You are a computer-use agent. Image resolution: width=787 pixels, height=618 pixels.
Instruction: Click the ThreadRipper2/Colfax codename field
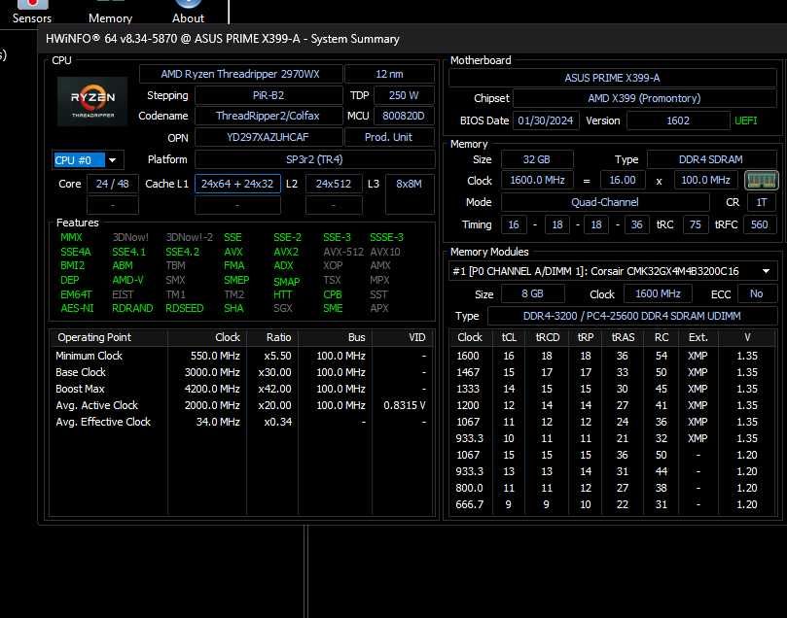click(268, 116)
